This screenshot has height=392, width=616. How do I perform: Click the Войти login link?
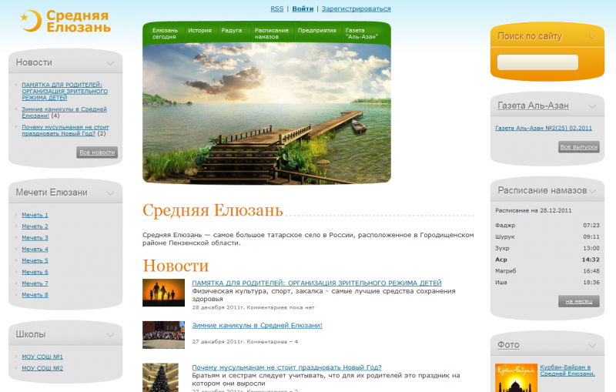(x=303, y=8)
